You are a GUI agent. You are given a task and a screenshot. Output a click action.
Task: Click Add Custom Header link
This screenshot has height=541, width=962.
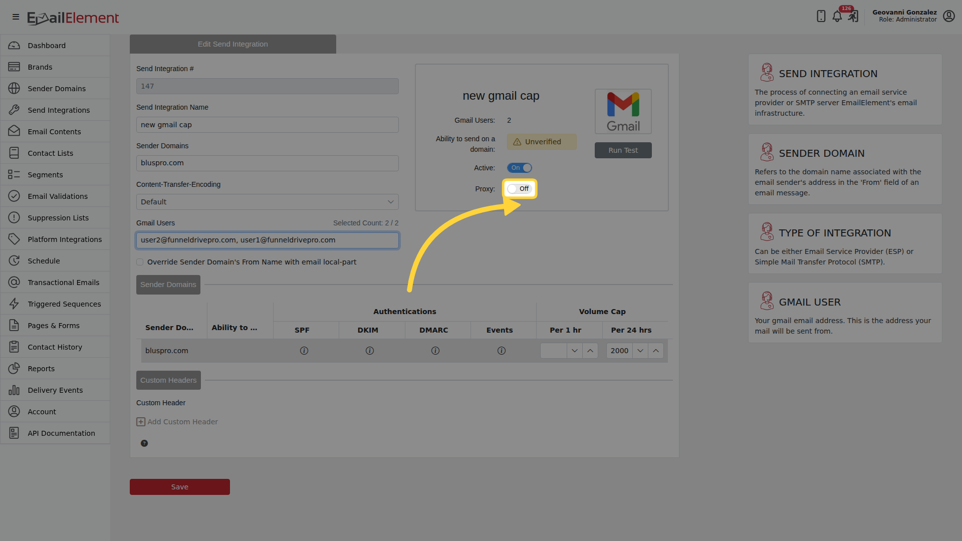pos(182,422)
